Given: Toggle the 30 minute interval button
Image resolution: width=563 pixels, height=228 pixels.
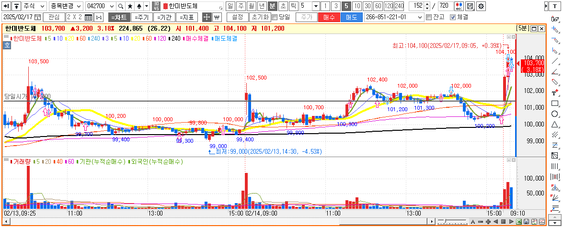Looking at the screenshot, I should (368, 6).
